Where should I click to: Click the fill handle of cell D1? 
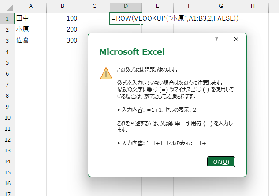(x=141, y=24)
